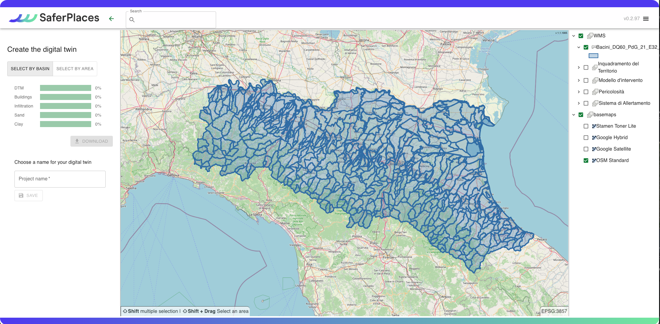Click the Google Hybrid basemap tile icon
The height and width of the screenshot is (324, 660).
click(594, 138)
